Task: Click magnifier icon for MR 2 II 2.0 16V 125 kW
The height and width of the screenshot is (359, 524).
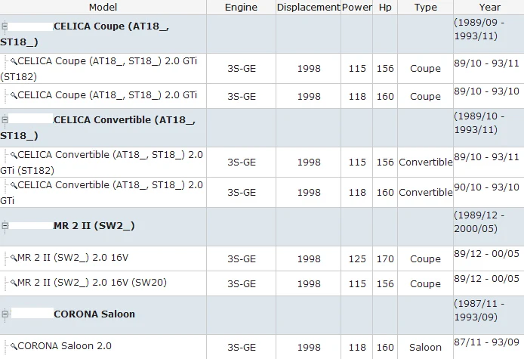Action: [x=14, y=258]
